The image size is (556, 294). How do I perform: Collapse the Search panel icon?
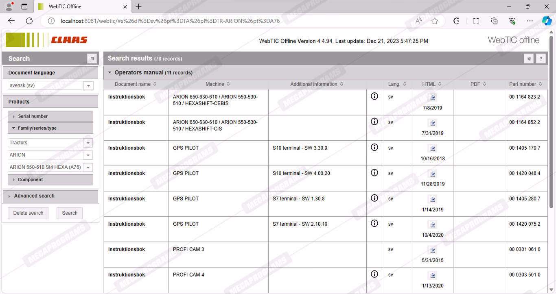92,59
